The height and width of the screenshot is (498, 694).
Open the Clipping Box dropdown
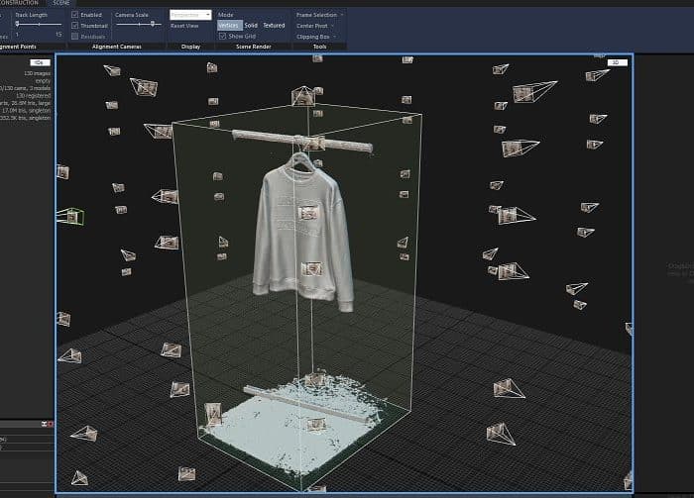(315, 37)
